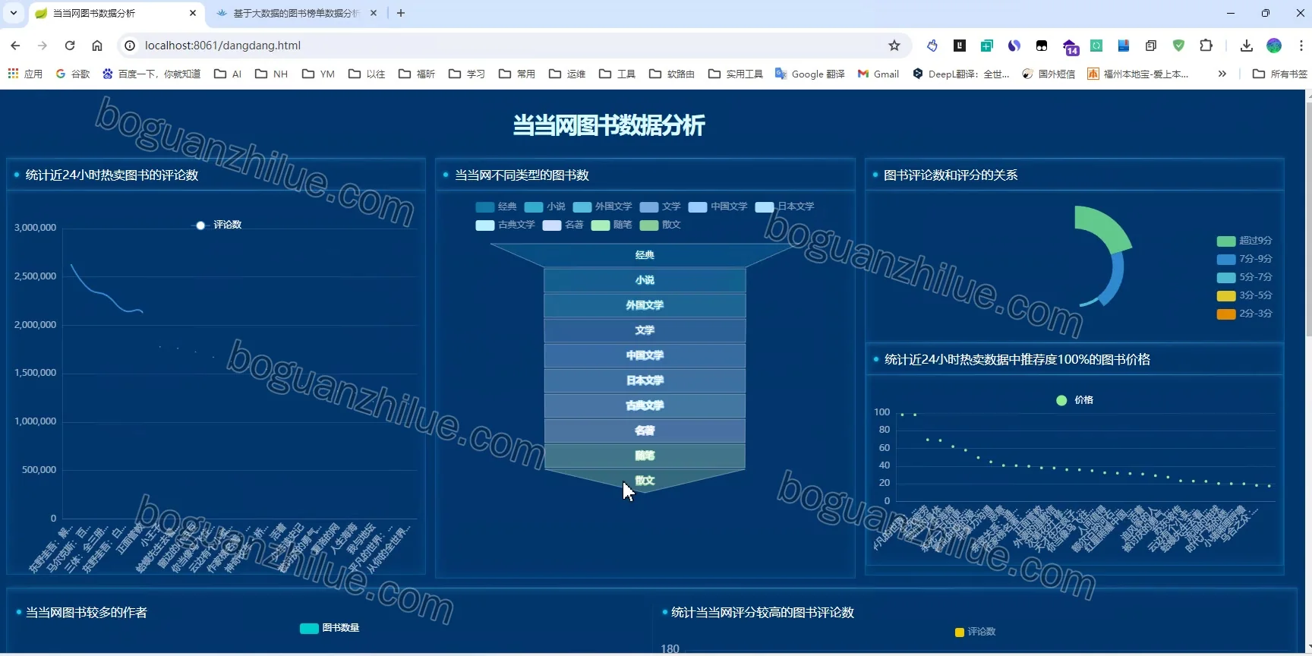Toggle the 中国文学 funnel legend item
1312x656 pixels.
tap(718, 207)
